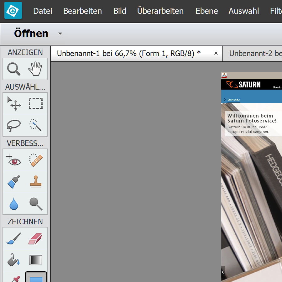
Task: Select the Blur droplet tool
Action: 14,204
